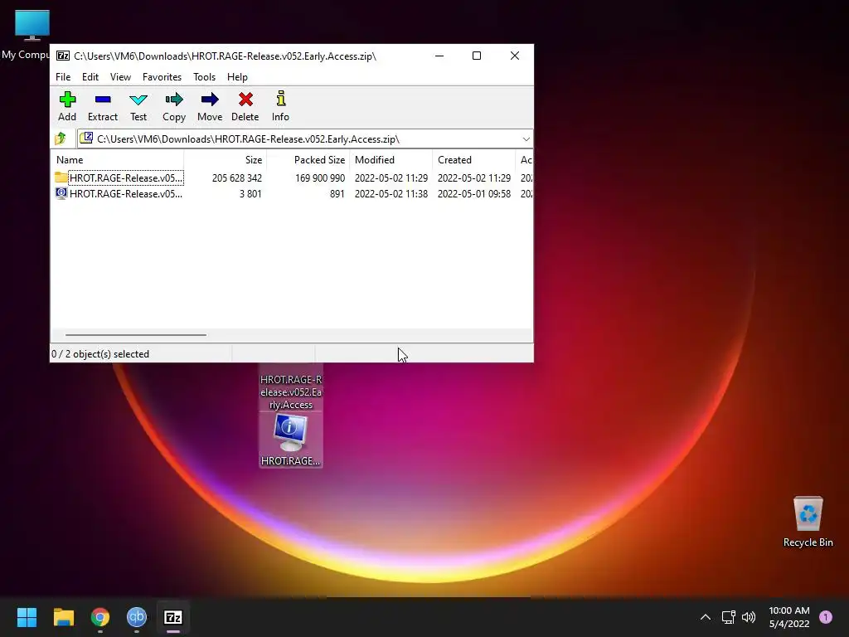849x637 pixels.
Task: Minimize the 7-Zip window
Action: pos(439,56)
